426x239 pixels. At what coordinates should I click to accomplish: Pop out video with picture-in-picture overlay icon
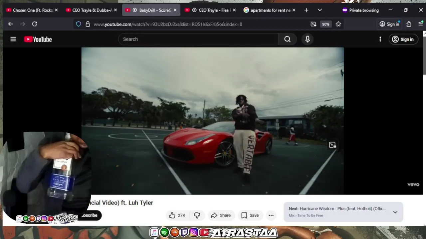click(332, 145)
